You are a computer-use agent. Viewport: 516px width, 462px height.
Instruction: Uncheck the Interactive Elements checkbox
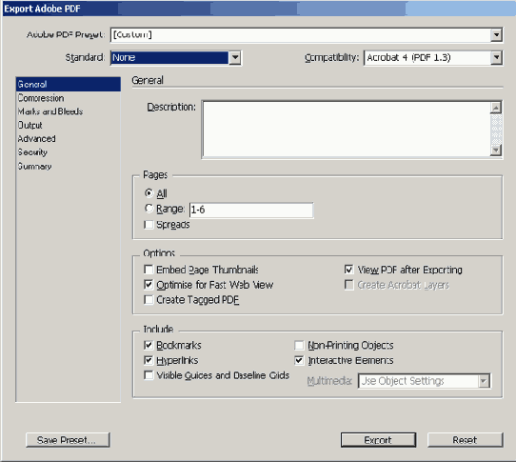[299, 360]
